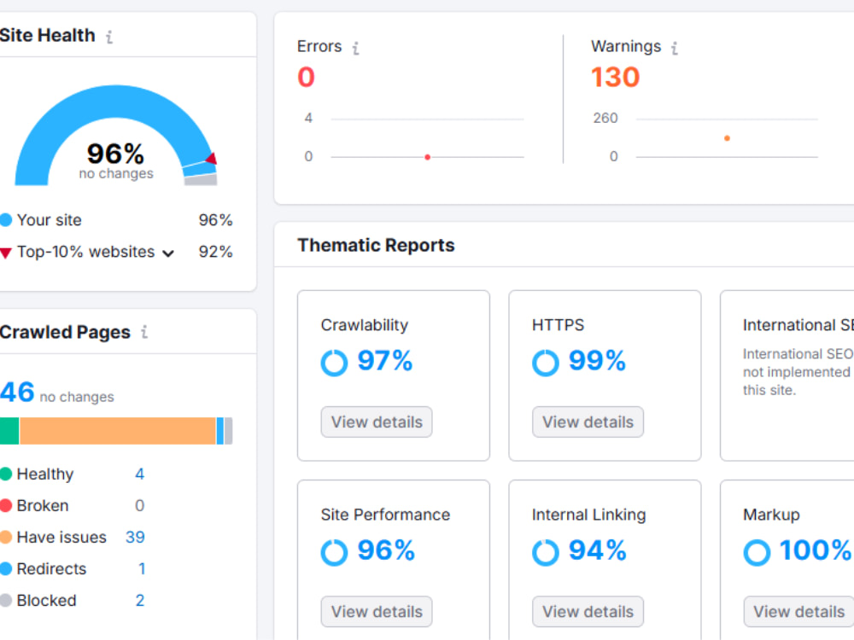The image size is (854, 640).
Task: Click the HTTPS progress ring icon
Action: (x=545, y=363)
